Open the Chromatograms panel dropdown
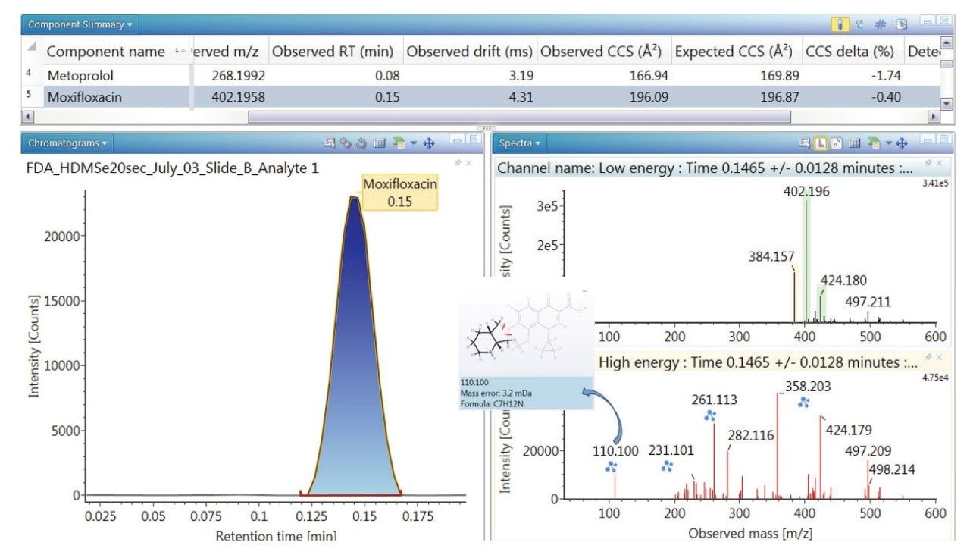This screenshot has height=558, width=970. point(67,143)
